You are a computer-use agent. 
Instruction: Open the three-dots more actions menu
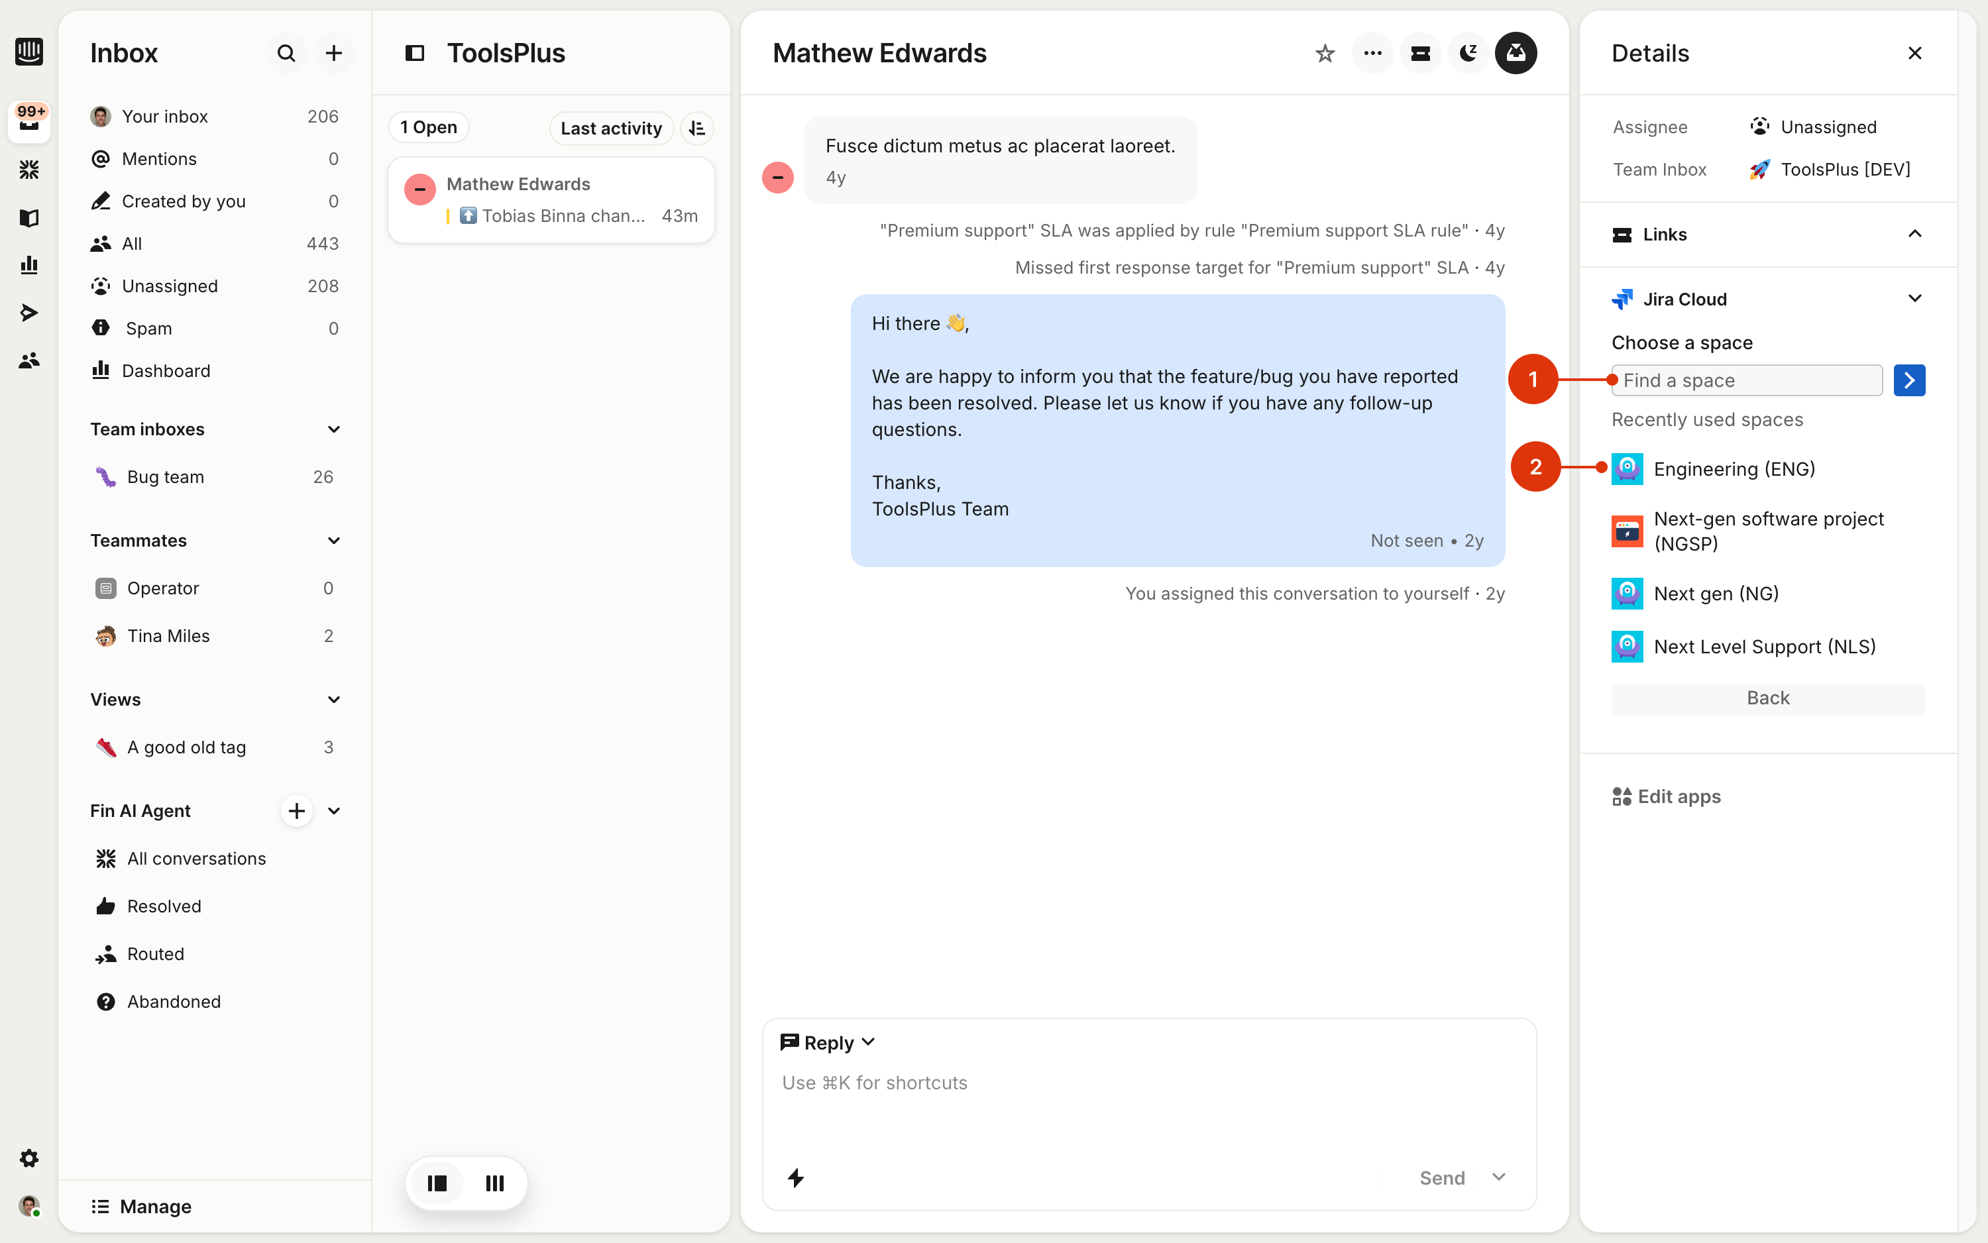point(1372,54)
